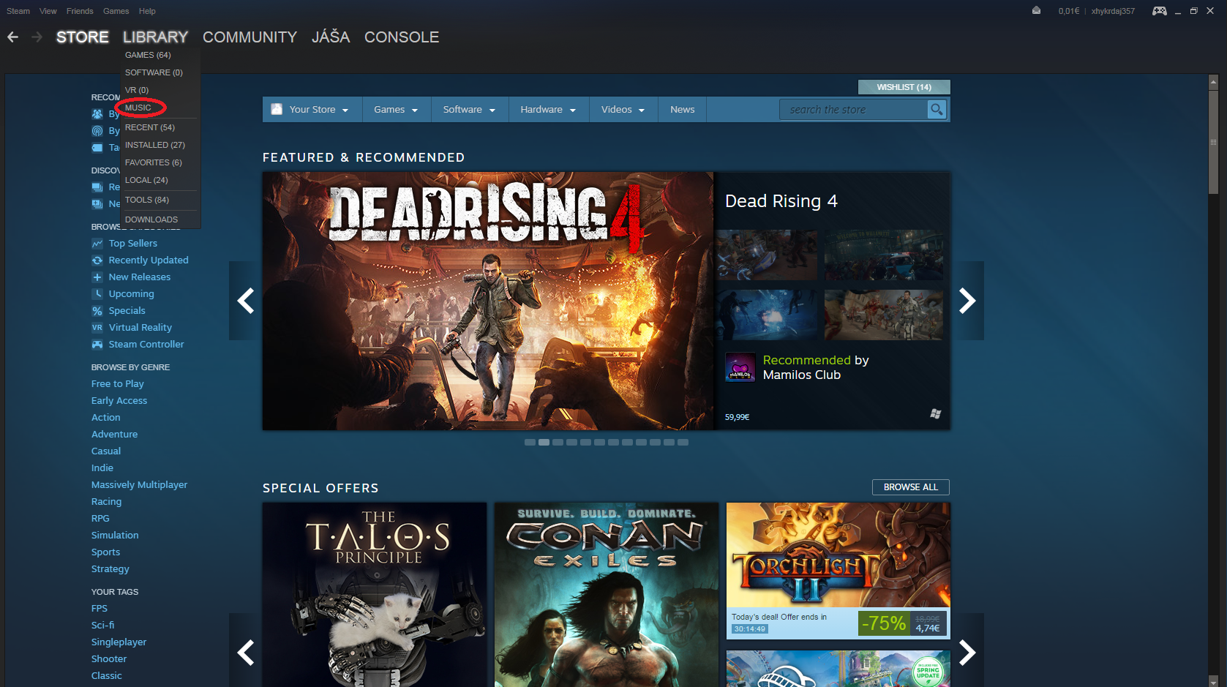Open the Help menu

click(147, 11)
